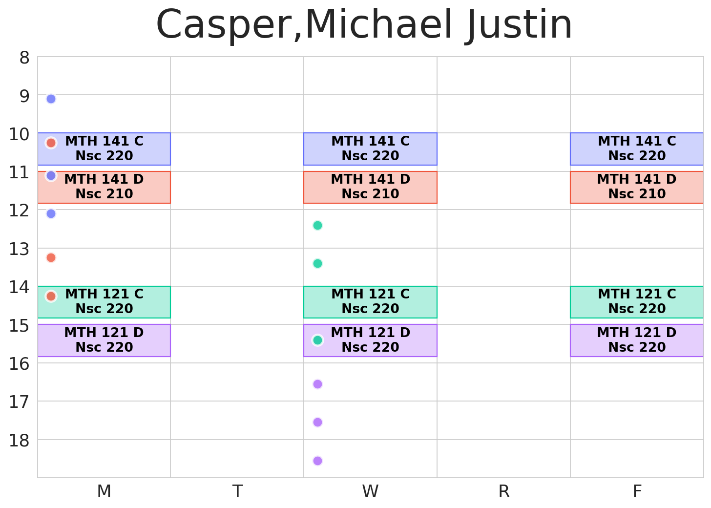This screenshot has height=508, width=711.
Task: Click the T day label on the x-axis
Action: click(237, 491)
